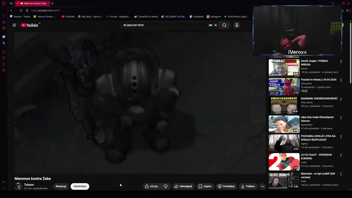Save the video with Zapisz
Image resolution: width=352 pixels, height=198 pixels.
205,186
